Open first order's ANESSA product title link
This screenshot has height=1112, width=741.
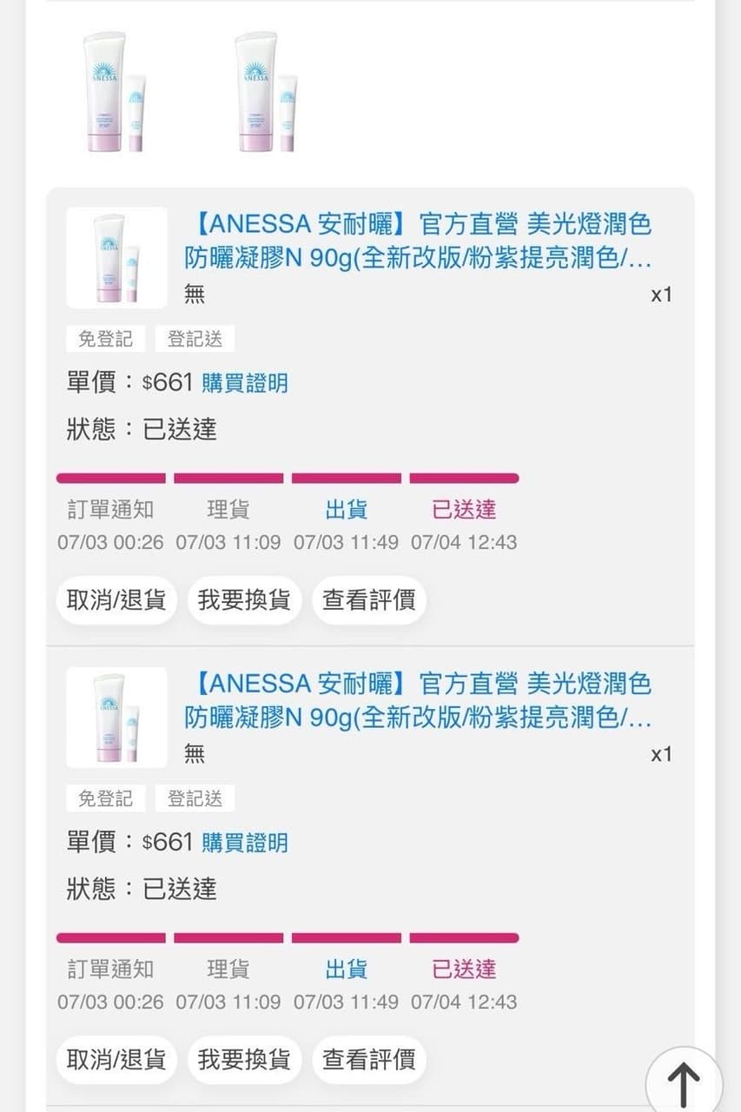(x=418, y=242)
